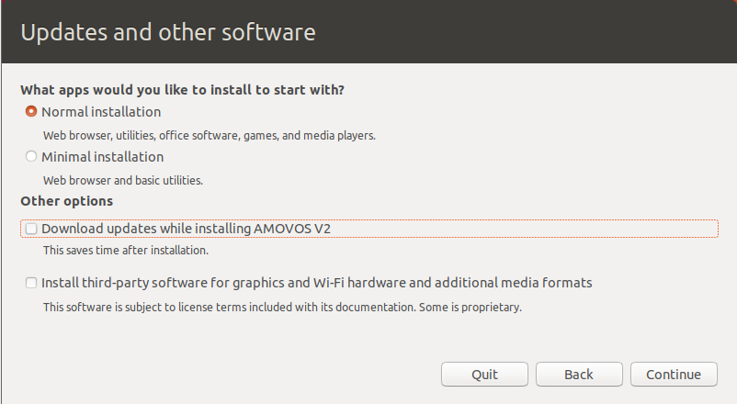Click 'This saves time after installation' text
This screenshot has width=737, height=404.
[x=126, y=251]
